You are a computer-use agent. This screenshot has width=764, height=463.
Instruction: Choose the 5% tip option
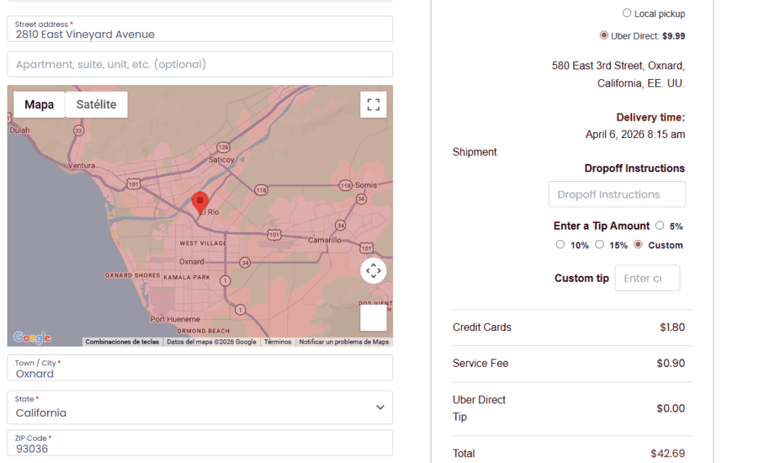[x=660, y=225]
